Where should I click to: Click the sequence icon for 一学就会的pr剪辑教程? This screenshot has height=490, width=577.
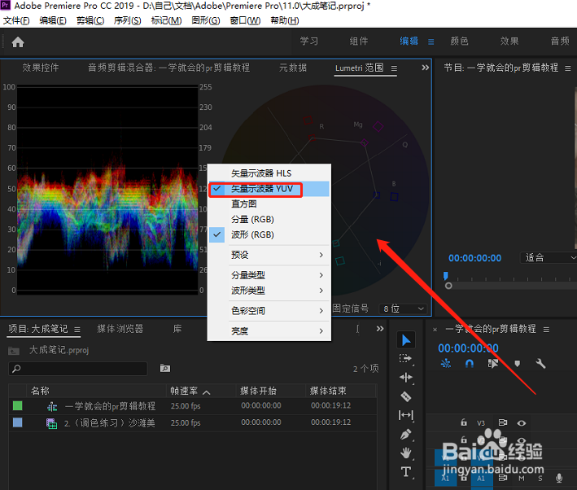coord(52,406)
